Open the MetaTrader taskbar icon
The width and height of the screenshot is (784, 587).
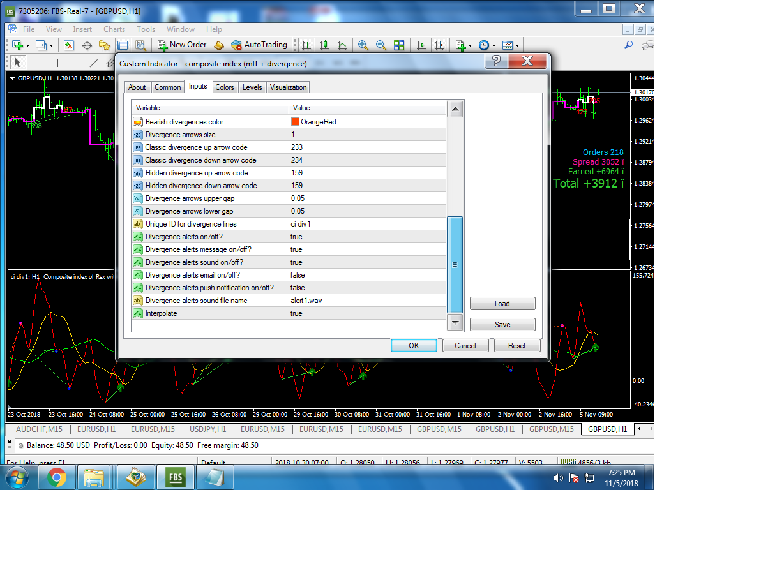tap(135, 477)
